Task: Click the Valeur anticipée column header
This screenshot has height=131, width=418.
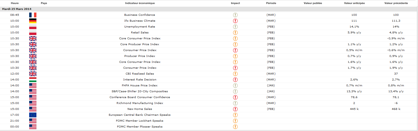Action: tap(354, 3)
